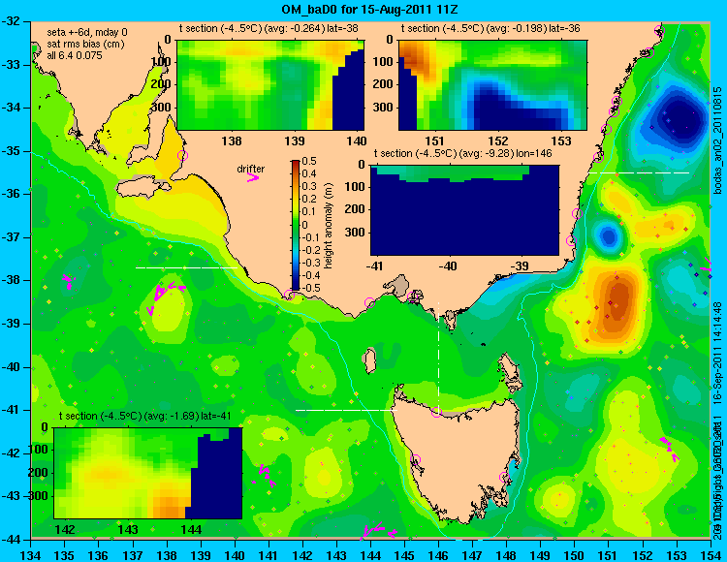Click the section title with avg: -0.264

point(269,28)
